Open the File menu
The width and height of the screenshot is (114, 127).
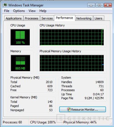point(7,11)
